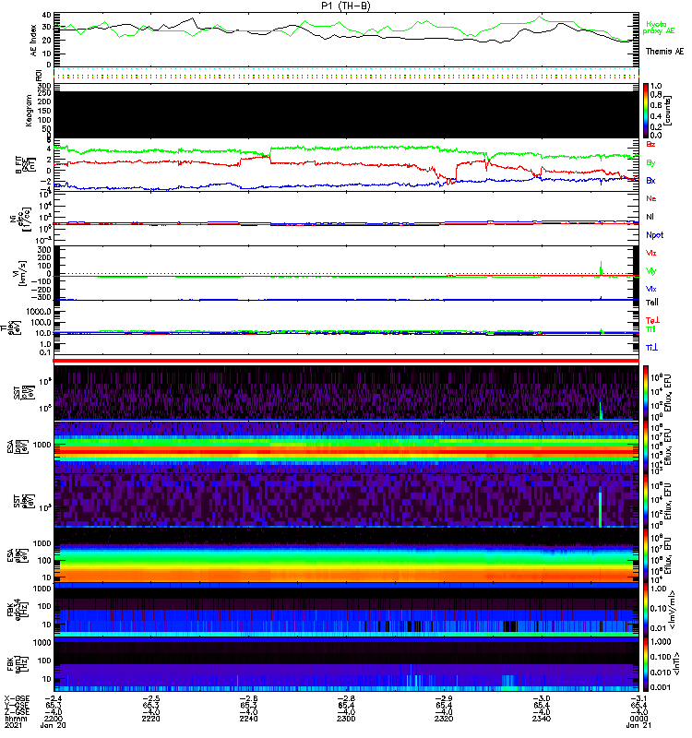Click the -3.0 X-GSE position value
This screenshot has height=738, width=692.
coord(541,698)
